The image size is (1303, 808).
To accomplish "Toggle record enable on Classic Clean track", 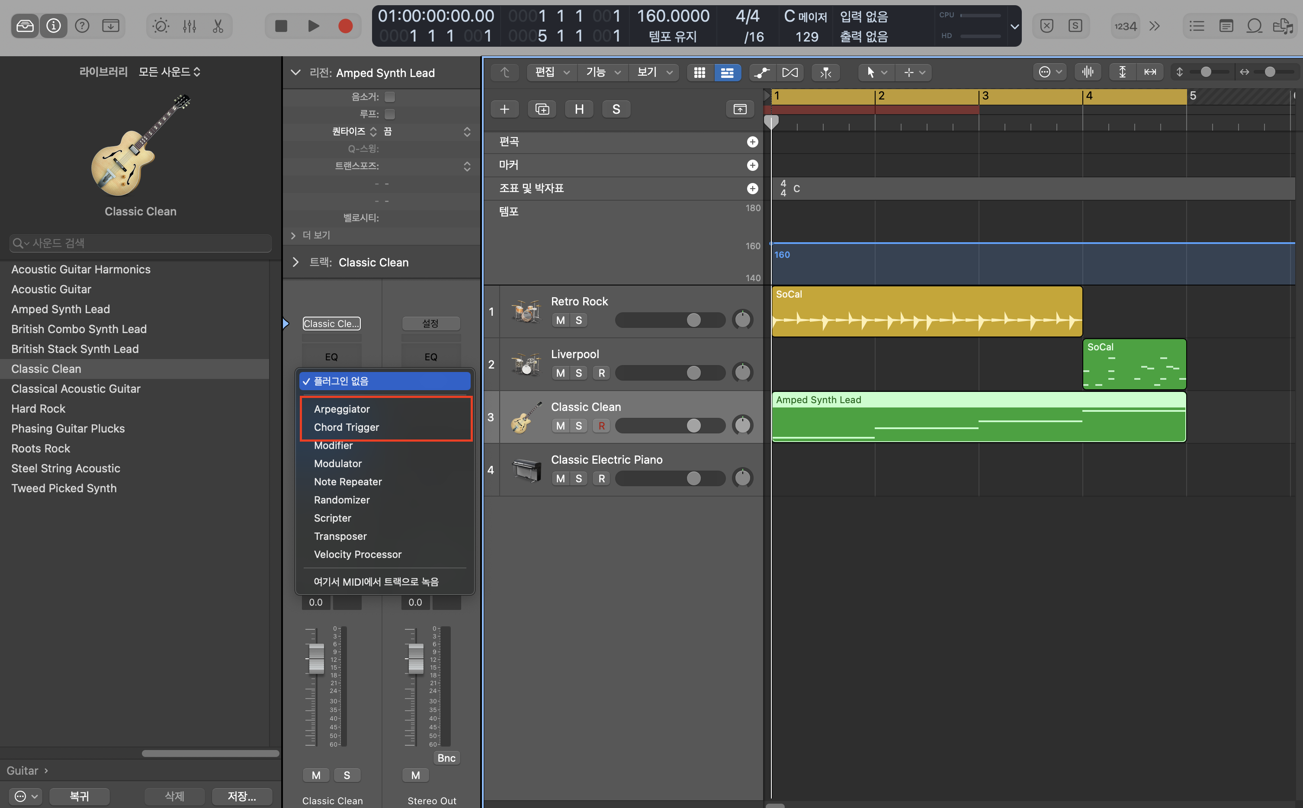I will pos(601,426).
